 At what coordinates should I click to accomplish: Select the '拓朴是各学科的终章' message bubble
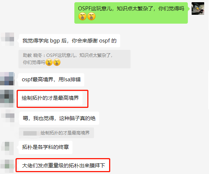pyautogui.click(x=45, y=147)
